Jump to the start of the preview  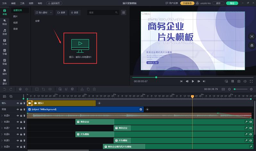181,81
